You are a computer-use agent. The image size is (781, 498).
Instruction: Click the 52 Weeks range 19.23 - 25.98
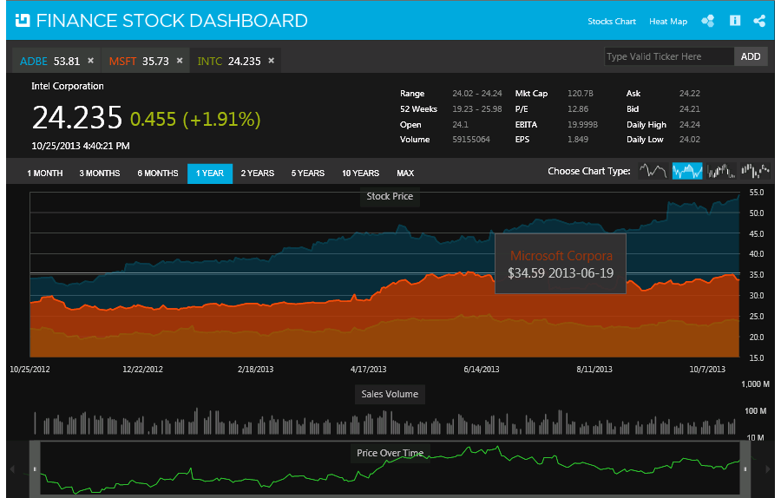point(477,109)
